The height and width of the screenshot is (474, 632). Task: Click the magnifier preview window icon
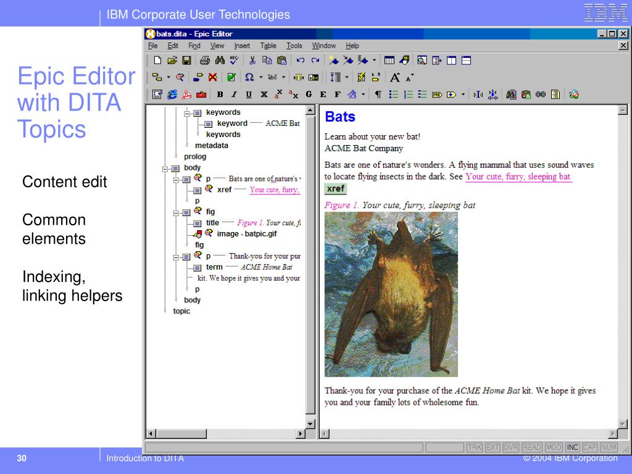click(x=422, y=60)
